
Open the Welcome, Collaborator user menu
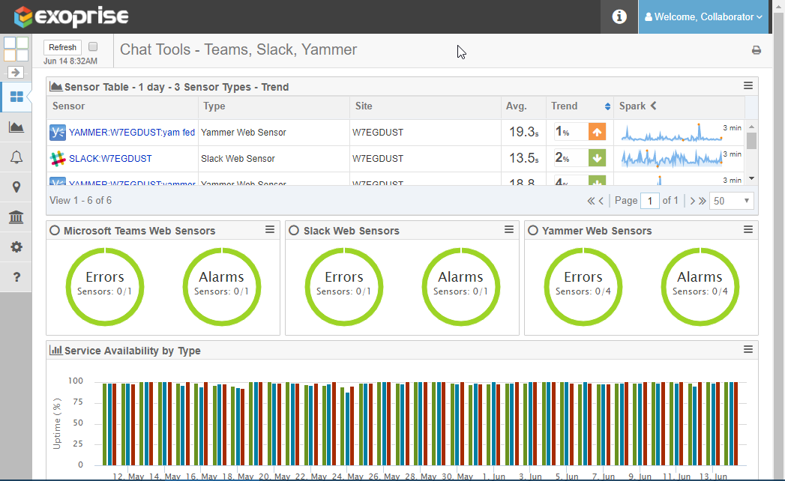click(703, 16)
